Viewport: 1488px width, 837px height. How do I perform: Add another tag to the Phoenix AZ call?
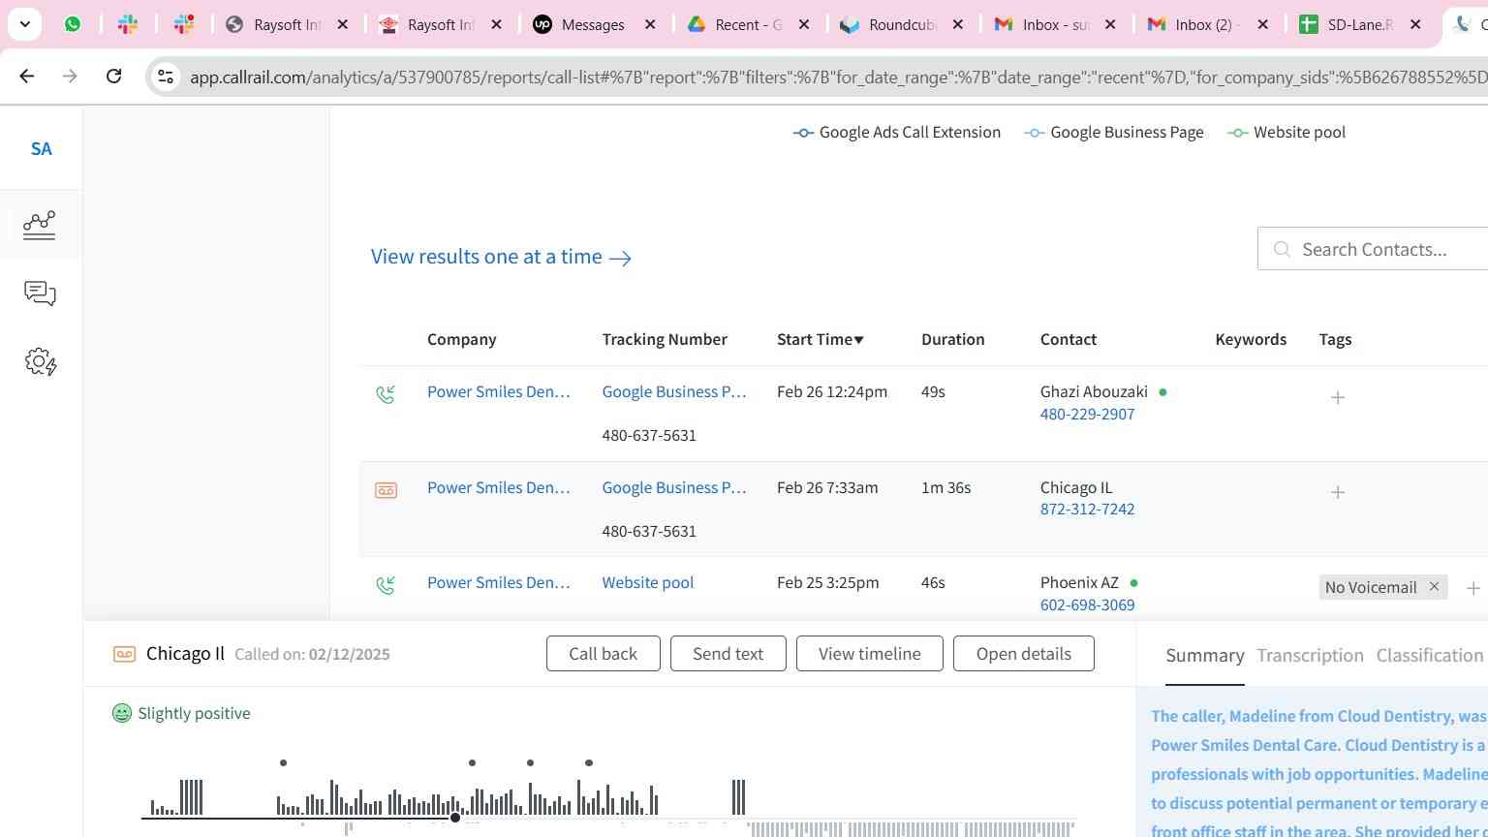click(1473, 588)
